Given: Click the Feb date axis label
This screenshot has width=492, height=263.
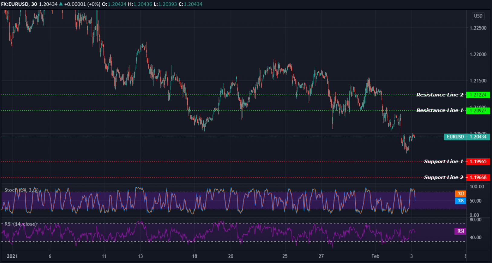Looking at the screenshot, I should pyautogui.click(x=375, y=256).
